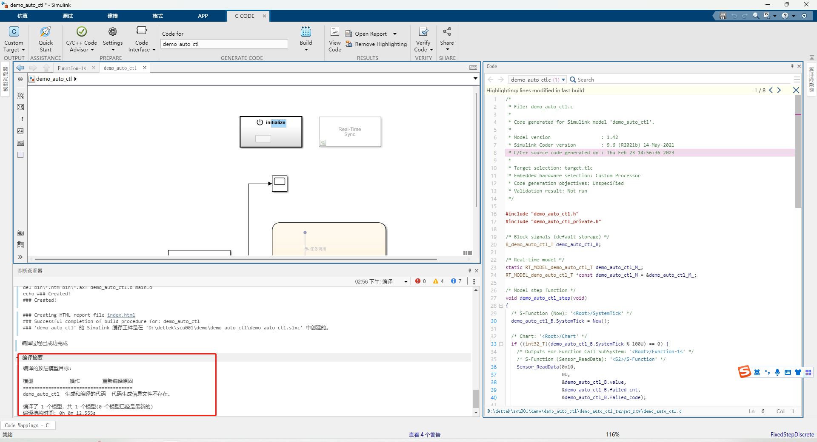Switch to the 调试 ribbon tab
817x442 pixels.
click(x=68, y=16)
